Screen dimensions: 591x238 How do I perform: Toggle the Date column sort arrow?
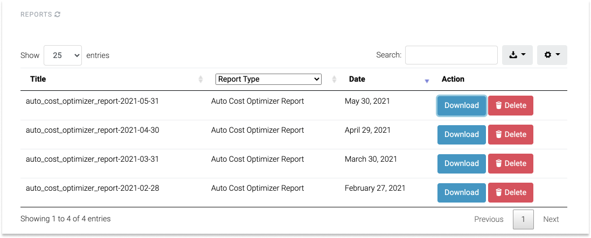(x=427, y=81)
